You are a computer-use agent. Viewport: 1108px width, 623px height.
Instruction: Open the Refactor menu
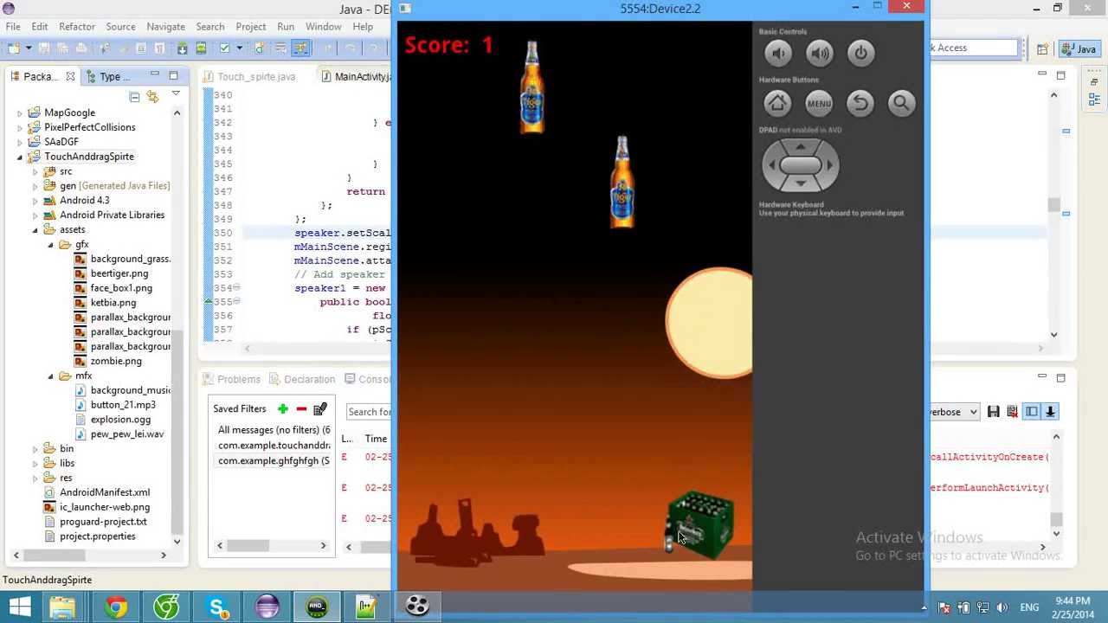[77, 27]
